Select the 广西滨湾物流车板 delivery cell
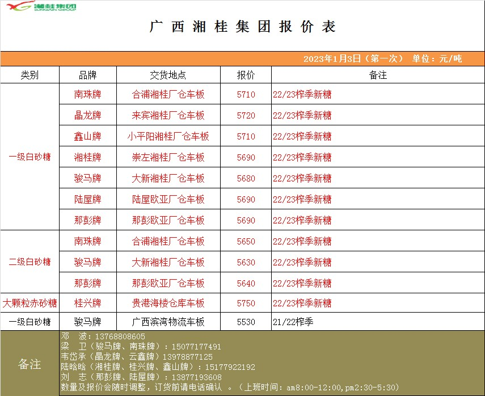The height and width of the screenshot is (396, 485). pos(168,322)
